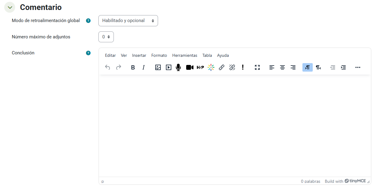
Task: Open the Número máximo de adjuntos dropdown
Action: click(106, 37)
